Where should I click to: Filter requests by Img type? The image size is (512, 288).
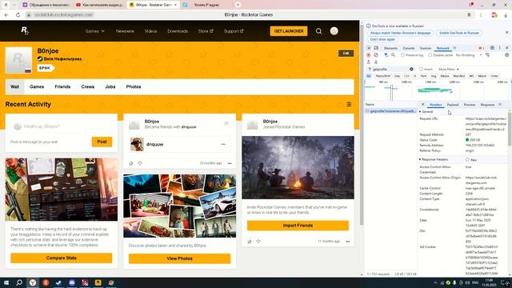[434, 76]
